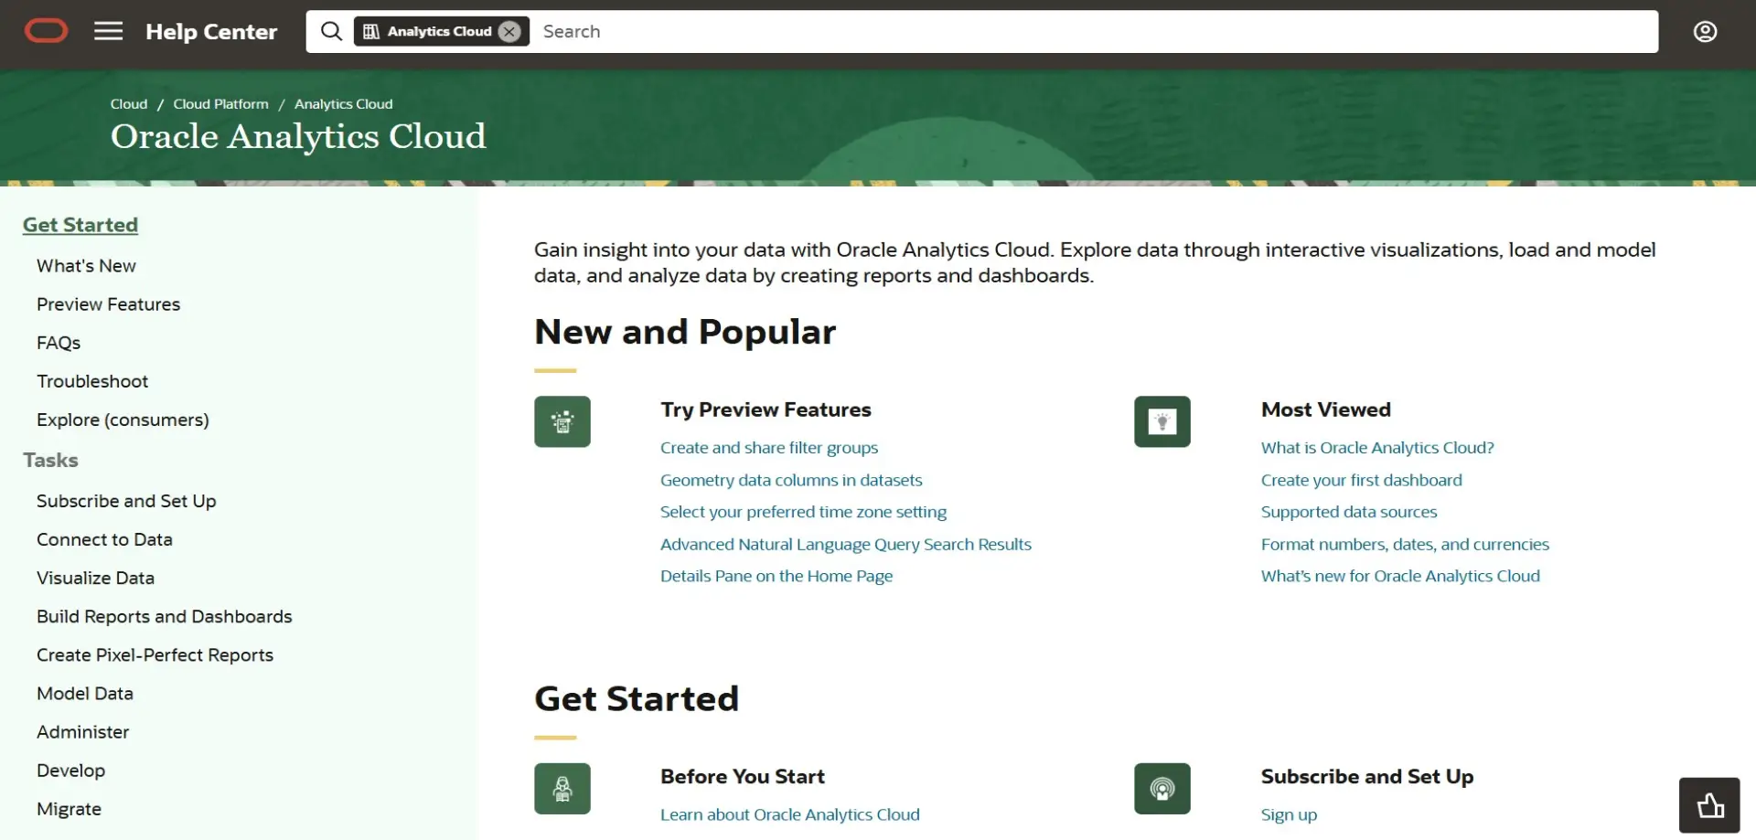
Task: Open the Sign up link
Action: pos(1289,814)
